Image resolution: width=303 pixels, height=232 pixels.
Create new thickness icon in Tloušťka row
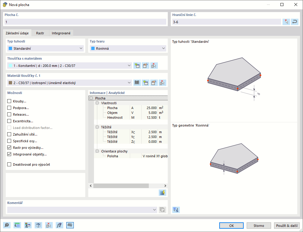(x=137, y=66)
